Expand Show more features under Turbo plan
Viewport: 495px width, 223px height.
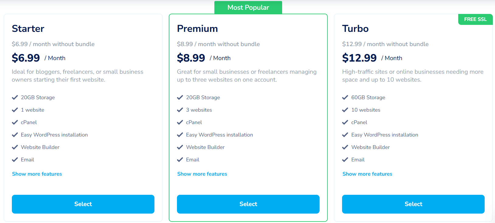tap(367, 174)
